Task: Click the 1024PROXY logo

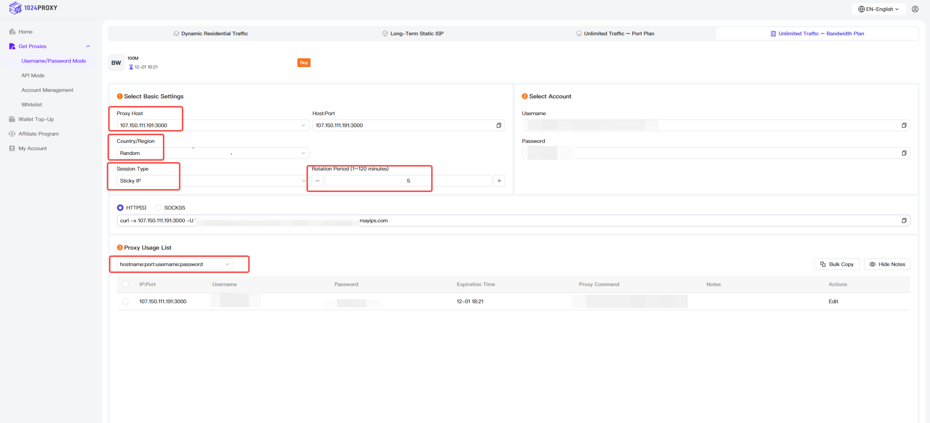Action: pyautogui.click(x=33, y=8)
